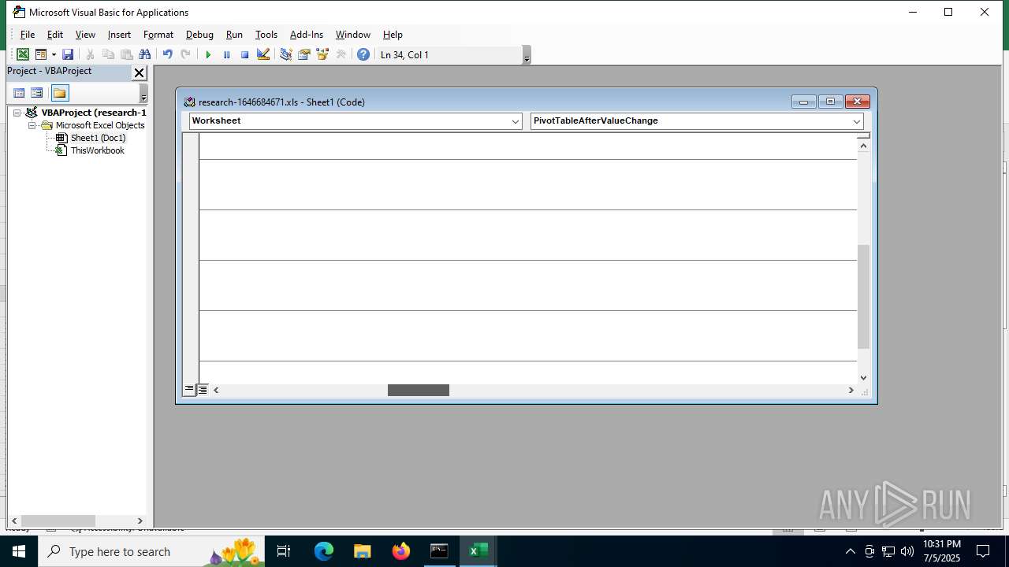
Task: Open File Explorer from taskbar
Action: point(362,551)
